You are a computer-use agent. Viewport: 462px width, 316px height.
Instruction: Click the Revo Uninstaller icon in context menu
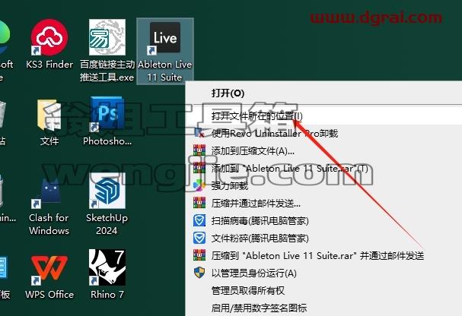(199, 133)
